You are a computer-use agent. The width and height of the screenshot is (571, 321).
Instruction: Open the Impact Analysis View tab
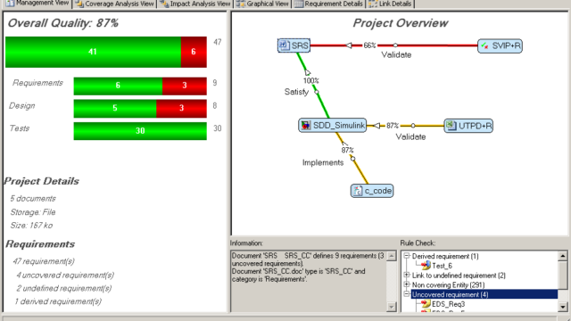pos(195,4)
